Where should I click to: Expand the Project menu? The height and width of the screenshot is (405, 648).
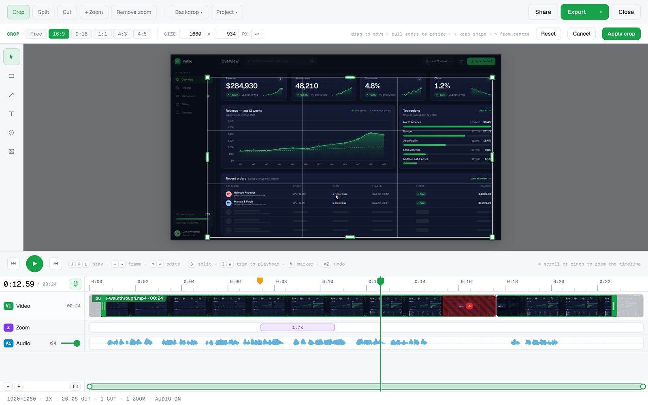tap(227, 12)
